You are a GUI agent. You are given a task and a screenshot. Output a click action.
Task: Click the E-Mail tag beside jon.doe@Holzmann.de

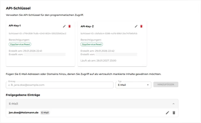coord(45,113)
